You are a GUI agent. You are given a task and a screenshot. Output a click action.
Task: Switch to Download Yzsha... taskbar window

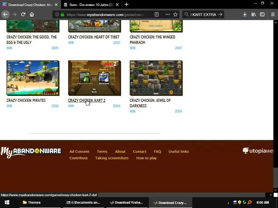[x=127, y=203]
